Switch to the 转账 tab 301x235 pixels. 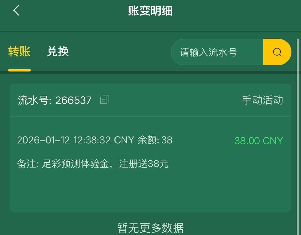click(19, 52)
